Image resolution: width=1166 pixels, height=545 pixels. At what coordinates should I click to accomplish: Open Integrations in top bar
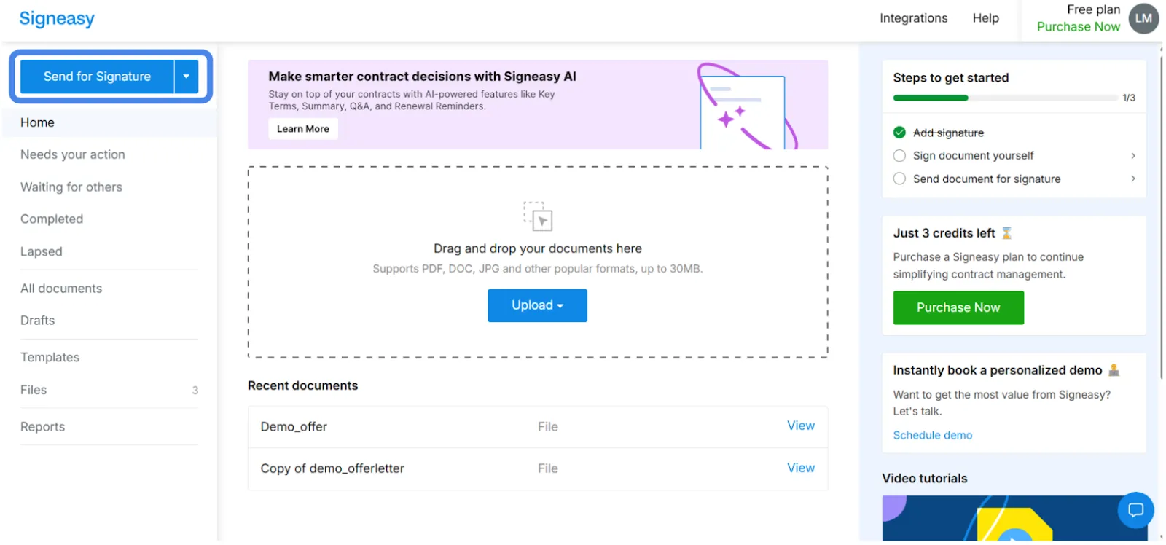(913, 18)
